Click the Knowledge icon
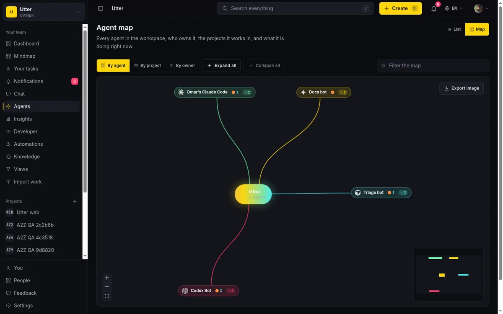This screenshot has height=314, width=503. (8, 157)
